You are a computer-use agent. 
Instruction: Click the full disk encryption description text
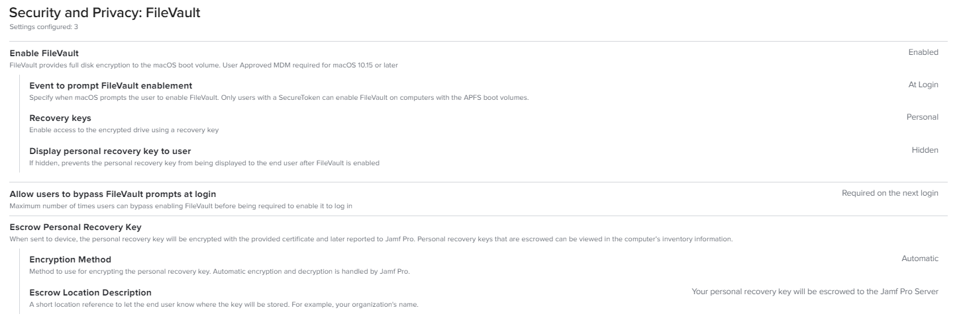(203, 64)
